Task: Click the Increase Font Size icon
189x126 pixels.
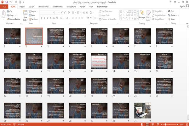Action: click(62, 13)
